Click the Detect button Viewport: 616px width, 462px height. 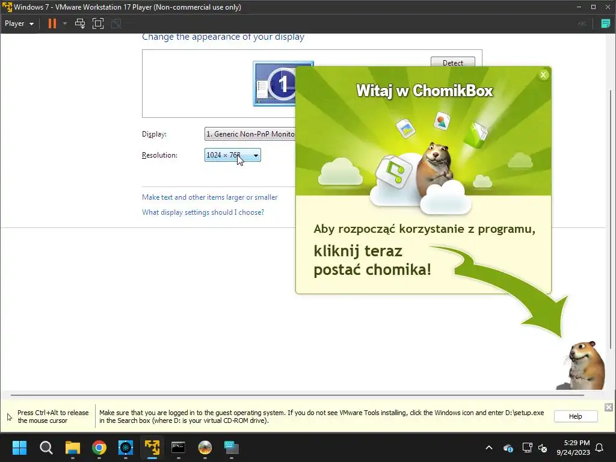coord(452,62)
